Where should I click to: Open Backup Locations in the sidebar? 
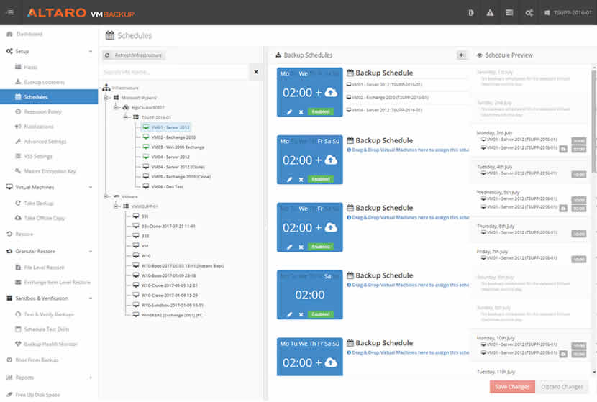tap(44, 82)
